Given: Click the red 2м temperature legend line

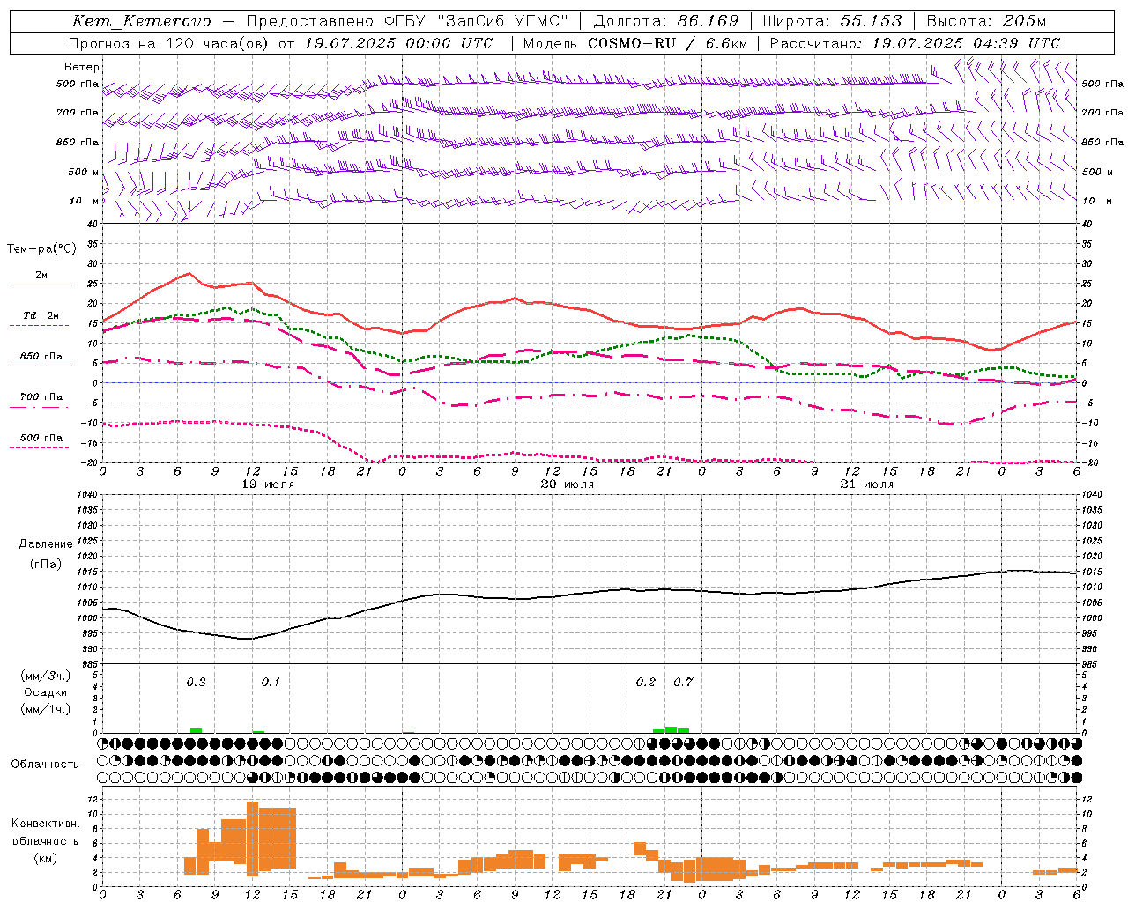Looking at the screenshot, I should (41, 285).
